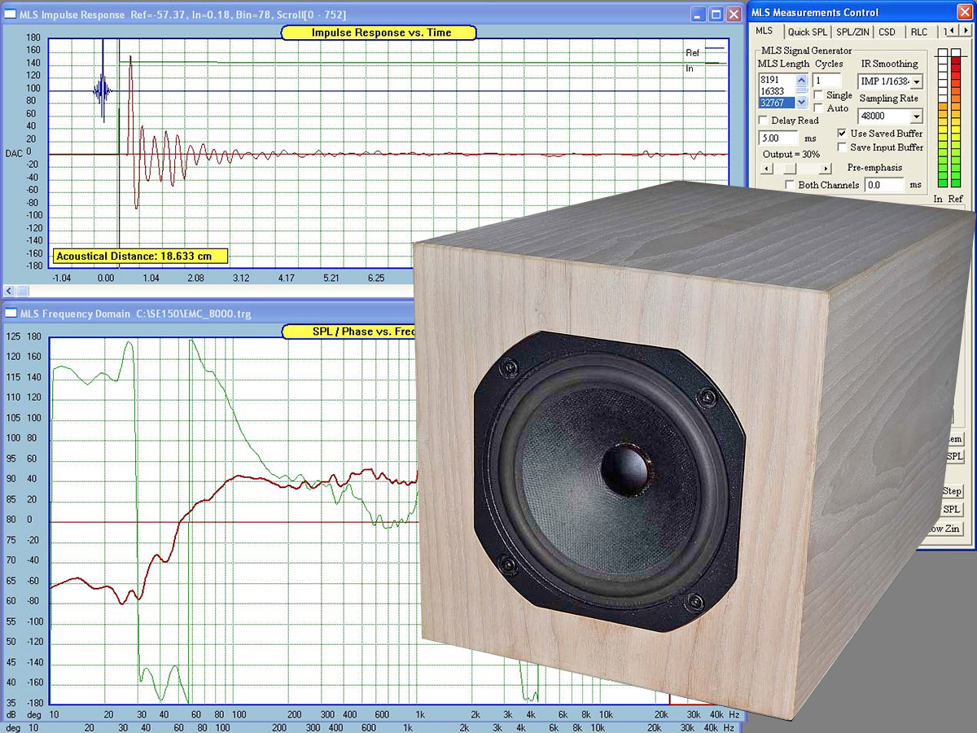Click the up arrow on MLS Length spinner
Image resolution: width=977 pixels, height=733 pixels.
(802, 79)
